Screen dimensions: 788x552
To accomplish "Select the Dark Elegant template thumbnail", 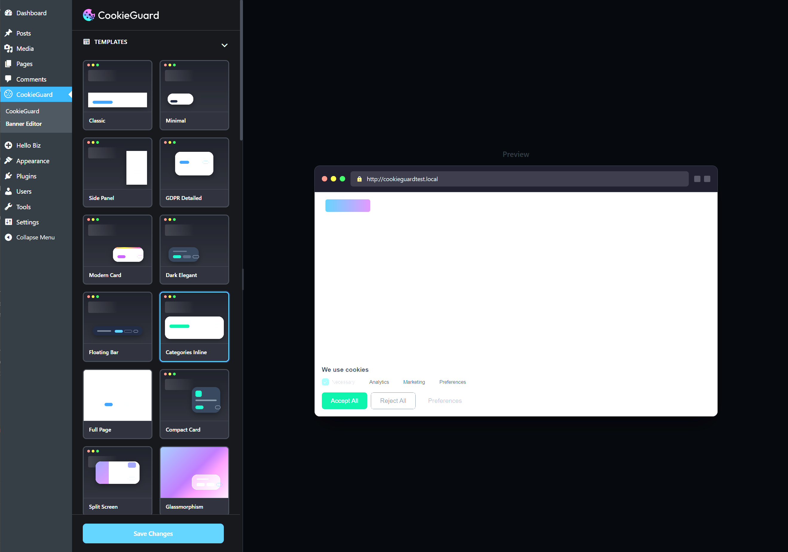I will coord(194,250).
